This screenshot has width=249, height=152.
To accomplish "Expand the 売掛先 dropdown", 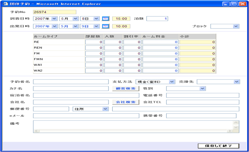I will click(218, 82).
